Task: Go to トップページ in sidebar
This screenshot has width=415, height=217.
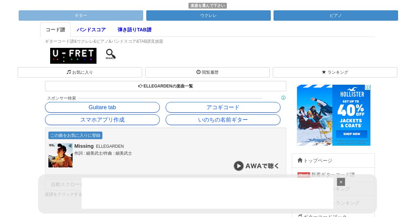Action: tap(333, 161)
